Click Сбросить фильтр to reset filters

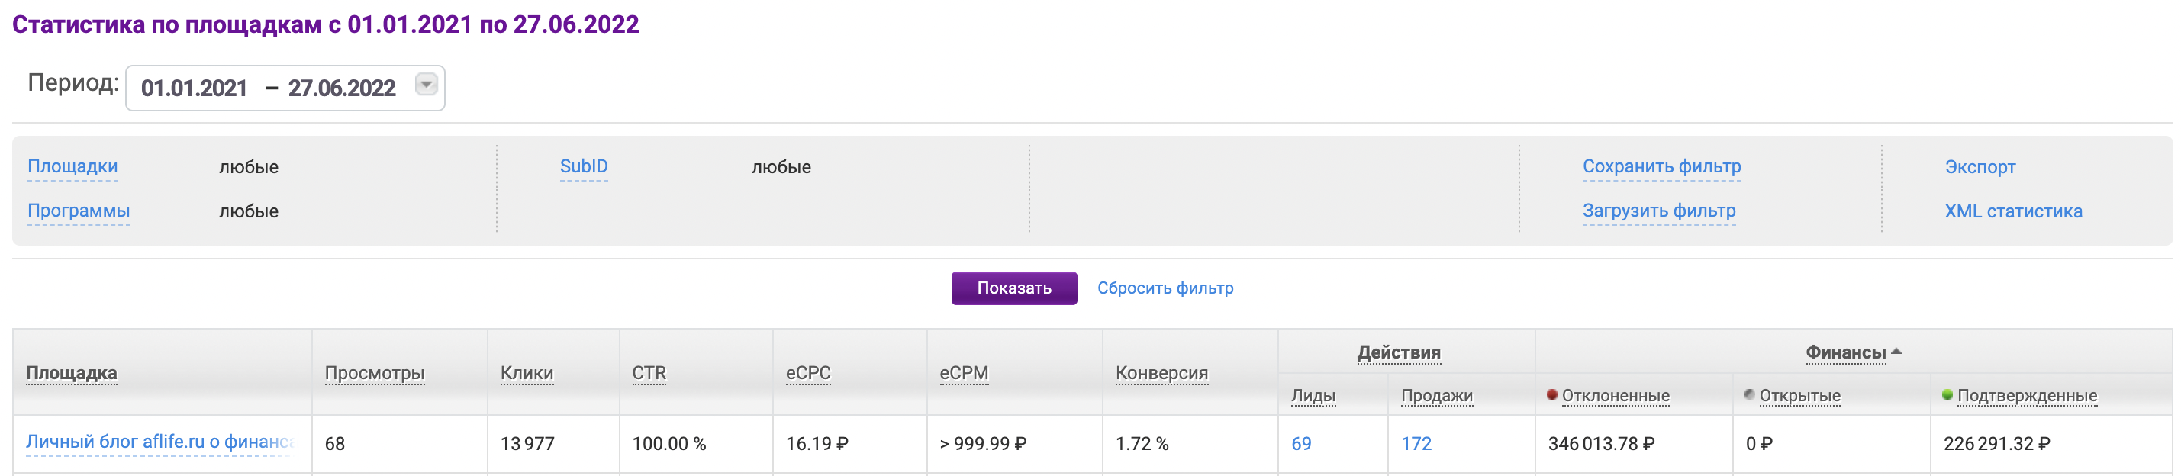[x=1165, y=288]
